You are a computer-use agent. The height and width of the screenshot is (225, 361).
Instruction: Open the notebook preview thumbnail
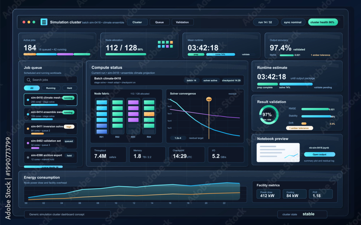tap(278, 152)
